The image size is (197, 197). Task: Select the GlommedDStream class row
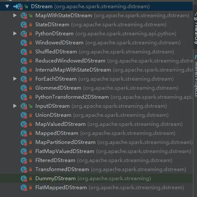[x=96, y=88]
